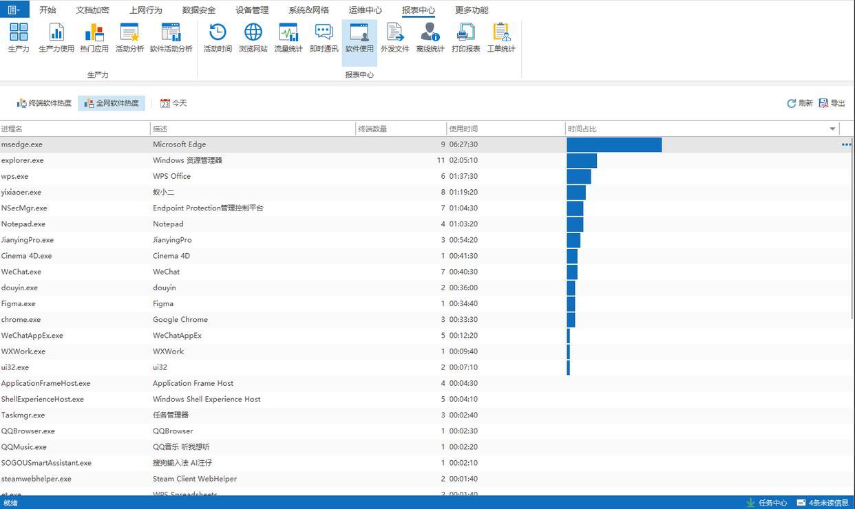This screenshot has height=509, width=855.
Task: Click the 刷新 button
Action: click(800, 103)
